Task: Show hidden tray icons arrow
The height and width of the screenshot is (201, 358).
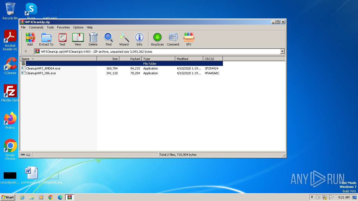Action: [x=312, y=197]
